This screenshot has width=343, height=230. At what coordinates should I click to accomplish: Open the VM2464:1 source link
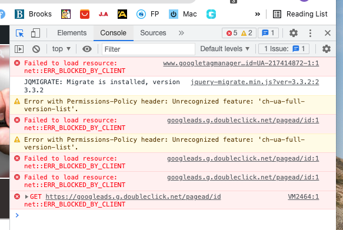(x=304, y=197)
